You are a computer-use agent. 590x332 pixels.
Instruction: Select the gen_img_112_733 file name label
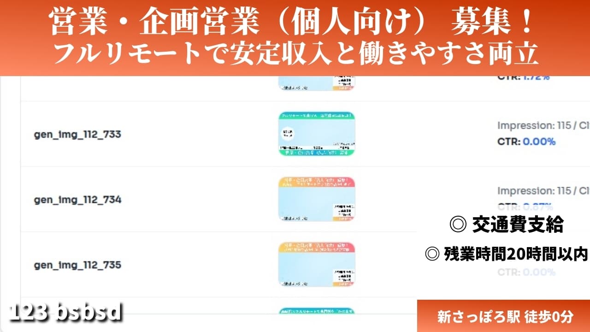[77, 135]
